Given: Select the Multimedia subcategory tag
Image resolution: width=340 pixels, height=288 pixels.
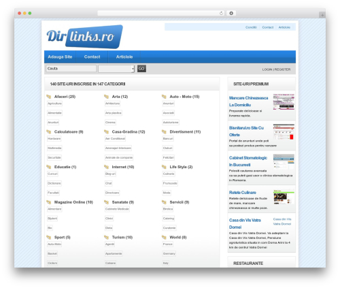Looking at the screenshot, I should click(54, 148).
